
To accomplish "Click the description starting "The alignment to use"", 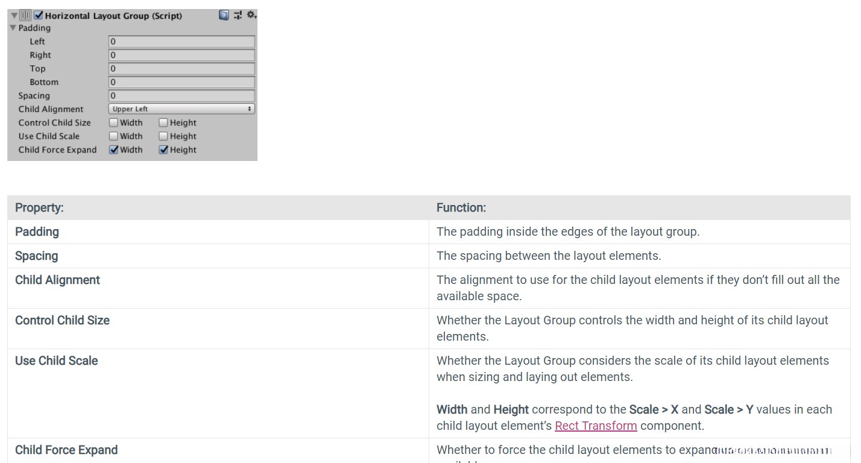I will [x=638, y=288].
